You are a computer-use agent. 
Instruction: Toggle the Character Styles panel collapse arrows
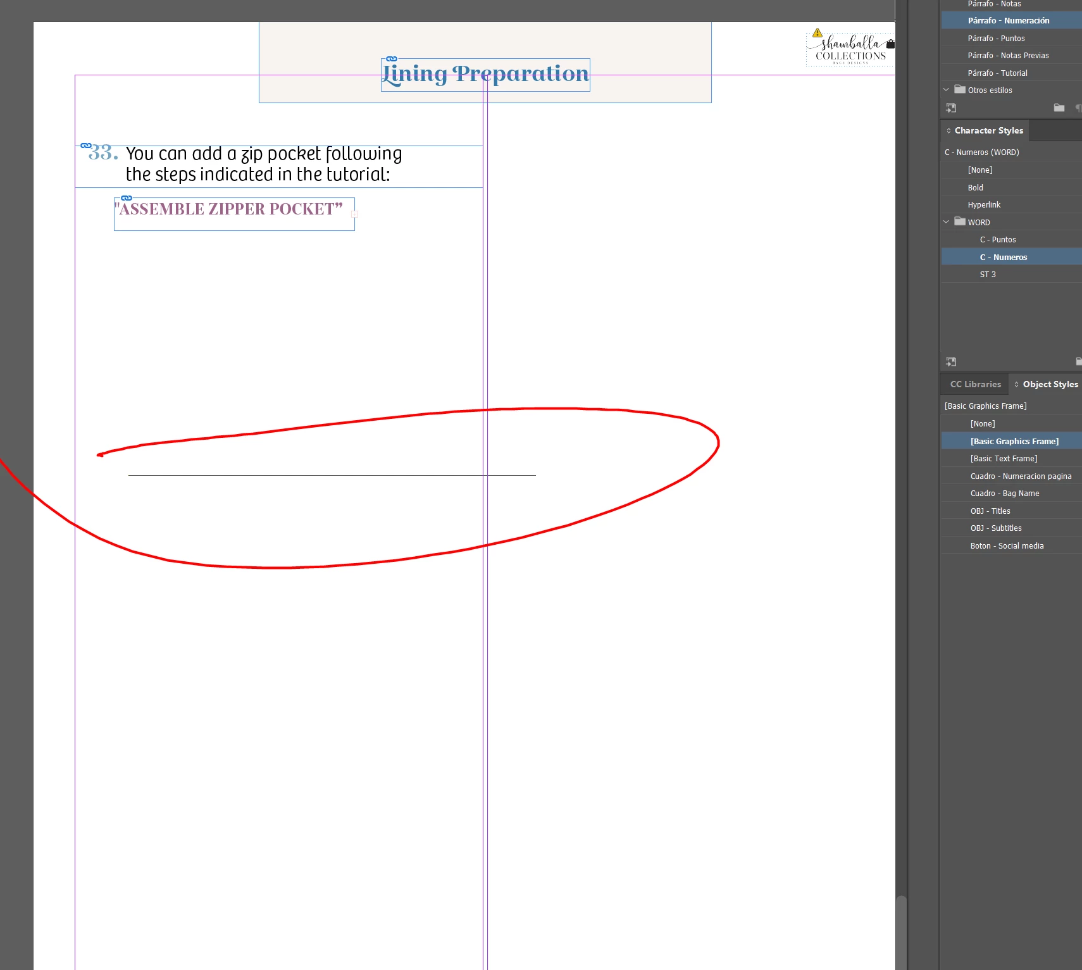(948, 131)
